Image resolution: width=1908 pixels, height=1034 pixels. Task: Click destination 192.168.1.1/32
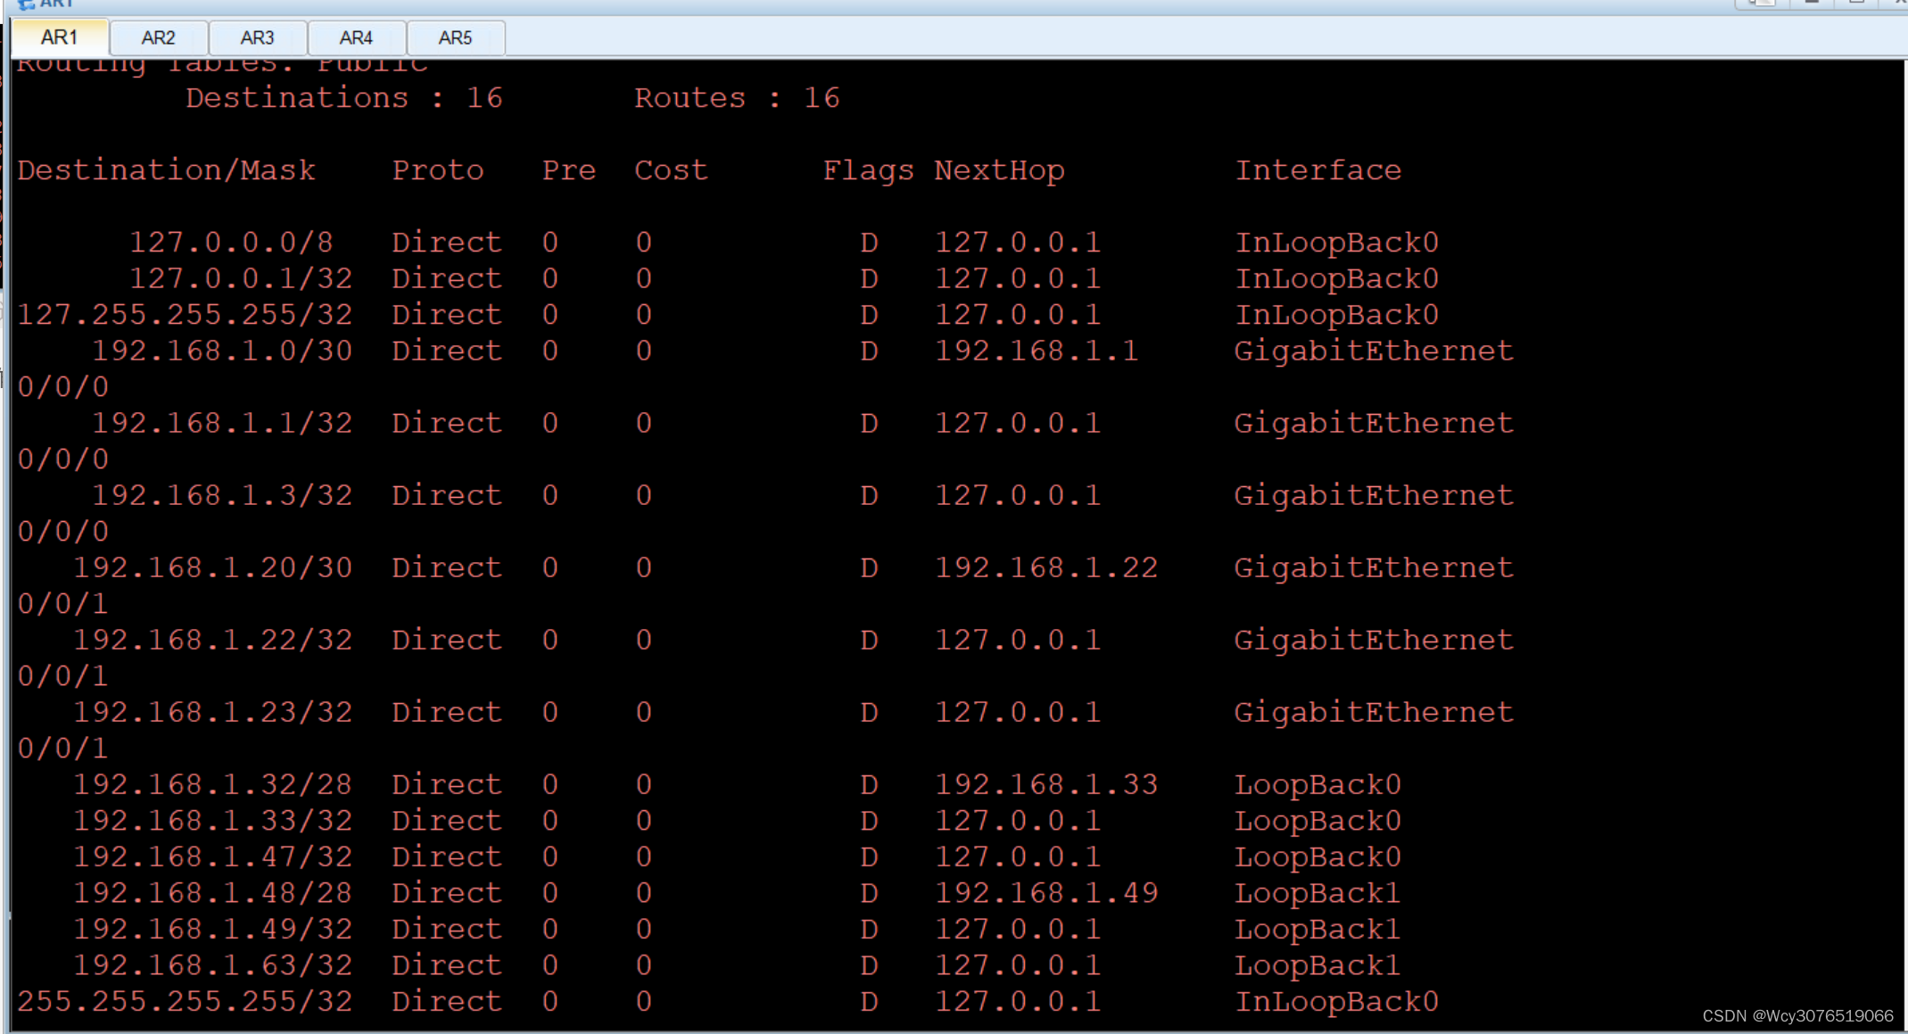222,424
